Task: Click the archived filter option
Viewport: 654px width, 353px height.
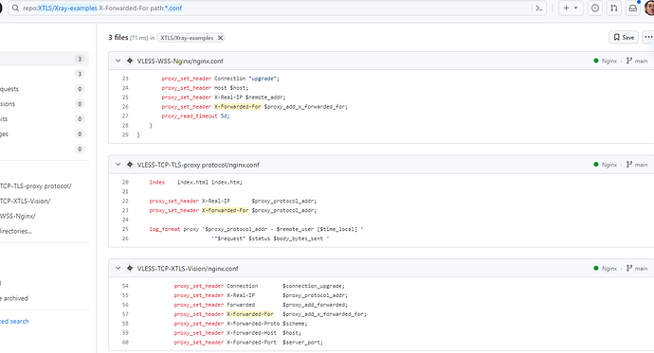Action: (x=14, y=298)
